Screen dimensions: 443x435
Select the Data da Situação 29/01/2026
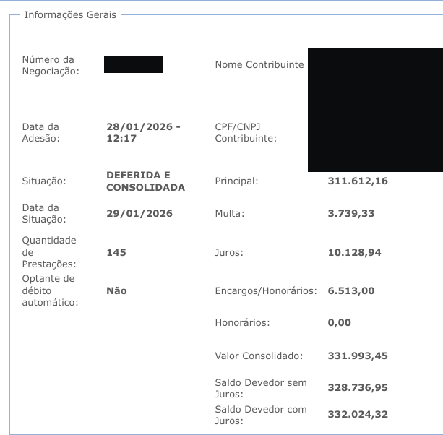(139, 214)
